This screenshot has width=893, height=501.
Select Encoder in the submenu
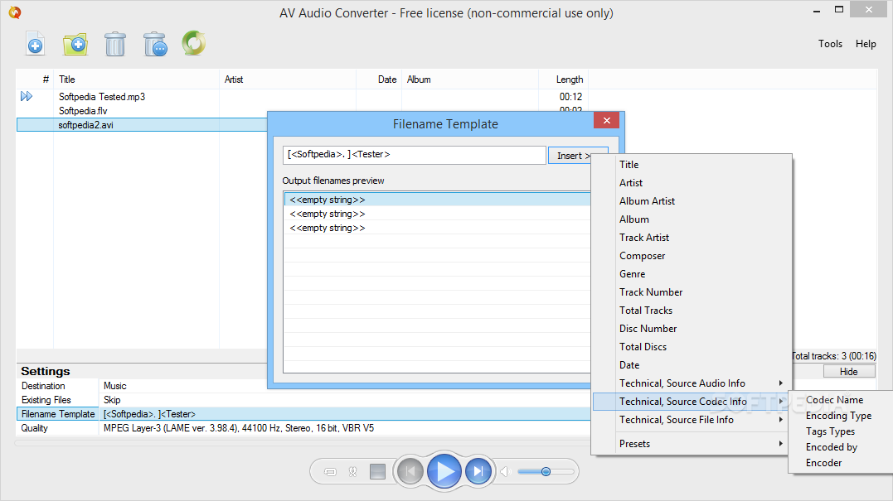[823, 463]
